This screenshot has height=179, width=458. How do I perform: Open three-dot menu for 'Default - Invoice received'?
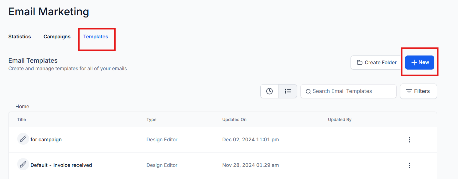pos(409,165)
